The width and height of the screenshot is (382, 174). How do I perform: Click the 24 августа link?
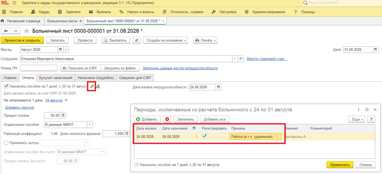click(x=54, y=100)
